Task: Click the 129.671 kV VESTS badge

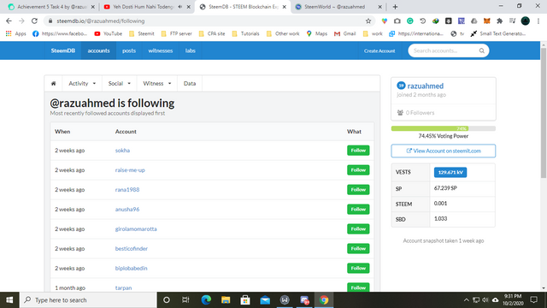Action: (x=450, y=172)
